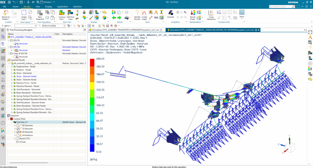Click the Single View layout icon
Image resolution: width=313 pixels, height=168 pixels.
pos(24,13)
